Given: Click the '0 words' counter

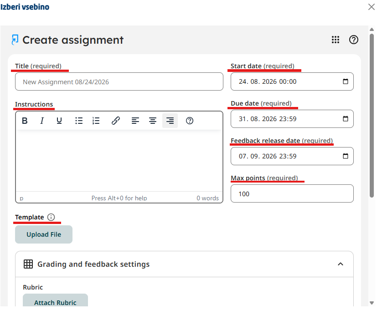Looking at the screenshot, I should click(x=207, y=198).
